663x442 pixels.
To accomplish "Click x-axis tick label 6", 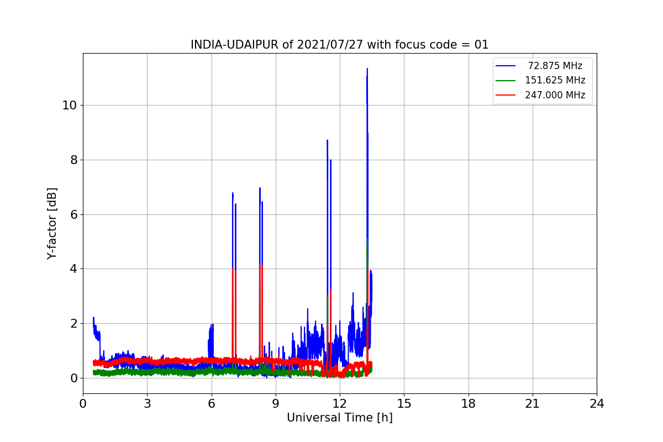I will 211,404.
